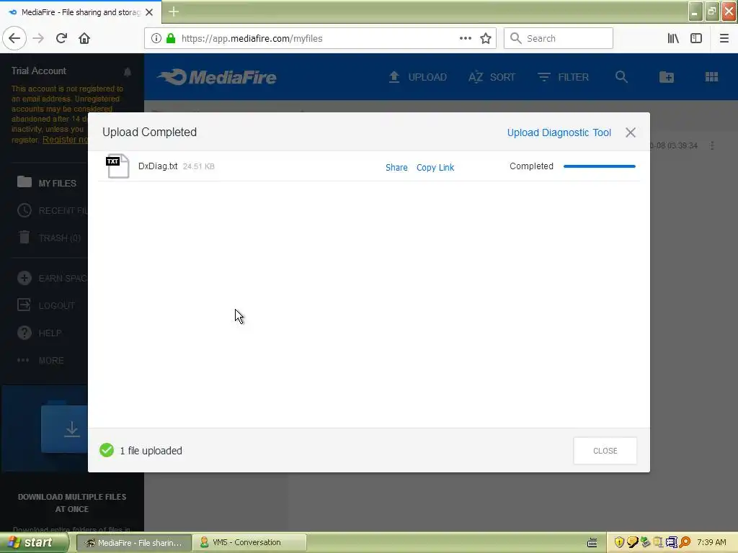
Task: Open the SORT options
Action: pos(492,77)
